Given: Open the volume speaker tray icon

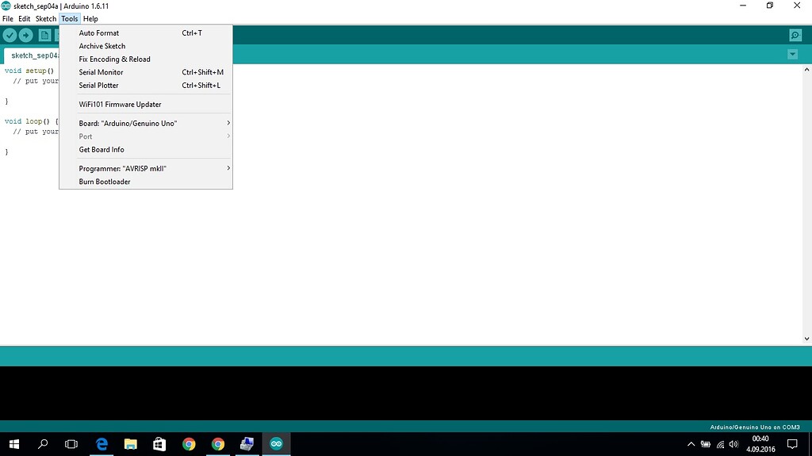Looking at the screenshot, I should pyautogui.click(x=733, y=444).
